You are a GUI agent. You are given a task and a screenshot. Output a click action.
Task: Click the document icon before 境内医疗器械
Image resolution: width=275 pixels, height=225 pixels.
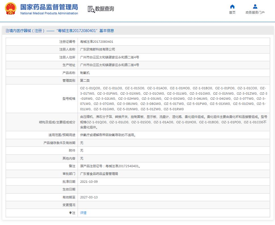pyautogui.click(x=7, y=31)
